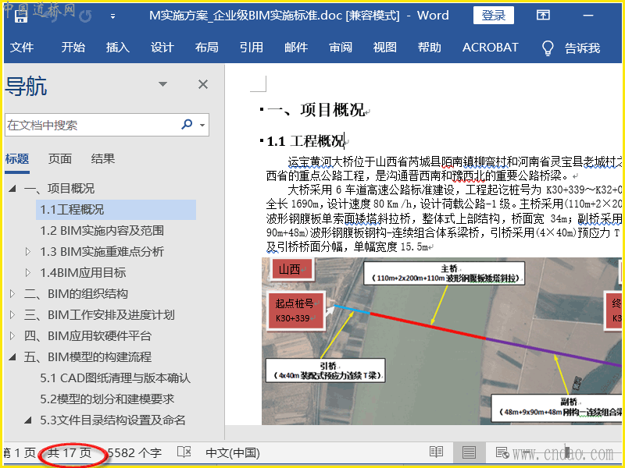Select the bridge satellite map image
Image resolution: width=625 pixels, height=468 pixels.
pos(441,341)
